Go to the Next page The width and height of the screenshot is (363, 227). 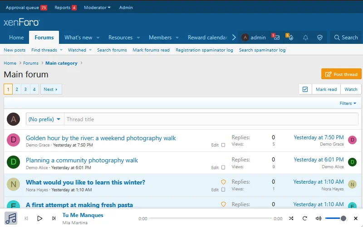51,89
